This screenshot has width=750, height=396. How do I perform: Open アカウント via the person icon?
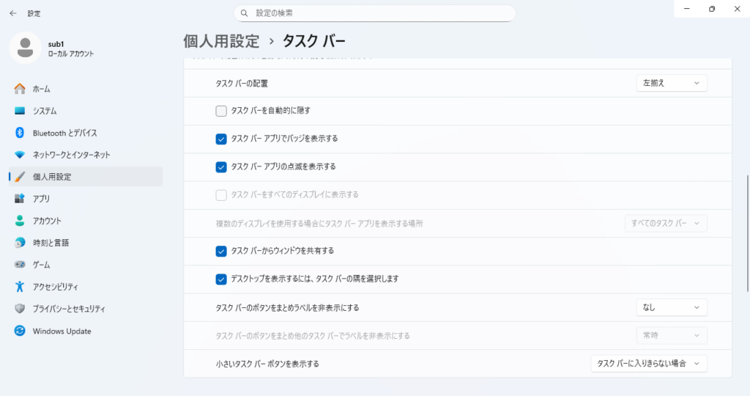pyautogui.click(x=20, y=221)
